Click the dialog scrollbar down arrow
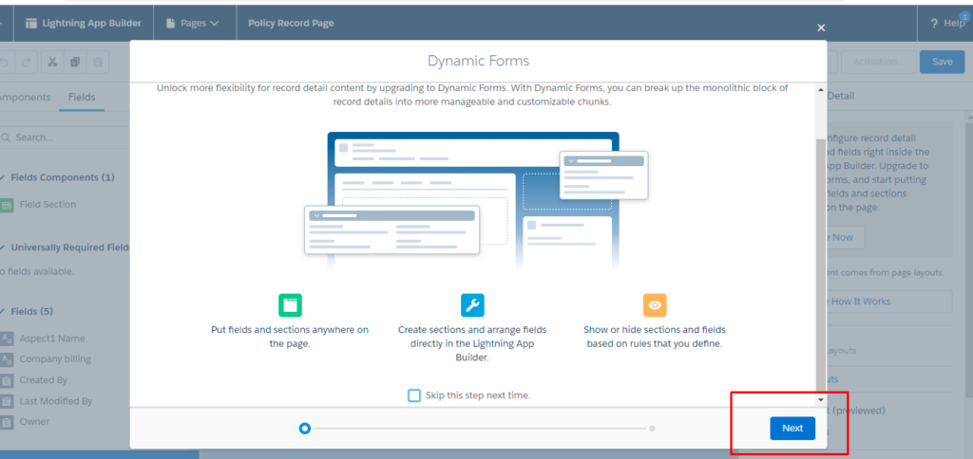Viewport: 973px width, 459px height. [820, 400]
